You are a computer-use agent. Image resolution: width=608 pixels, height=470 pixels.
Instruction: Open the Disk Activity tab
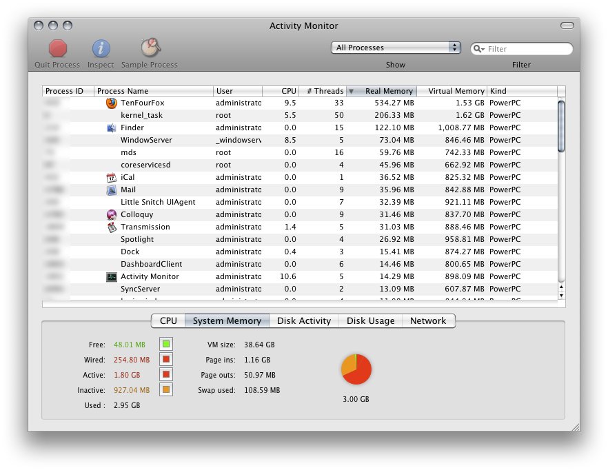point(304,320)
